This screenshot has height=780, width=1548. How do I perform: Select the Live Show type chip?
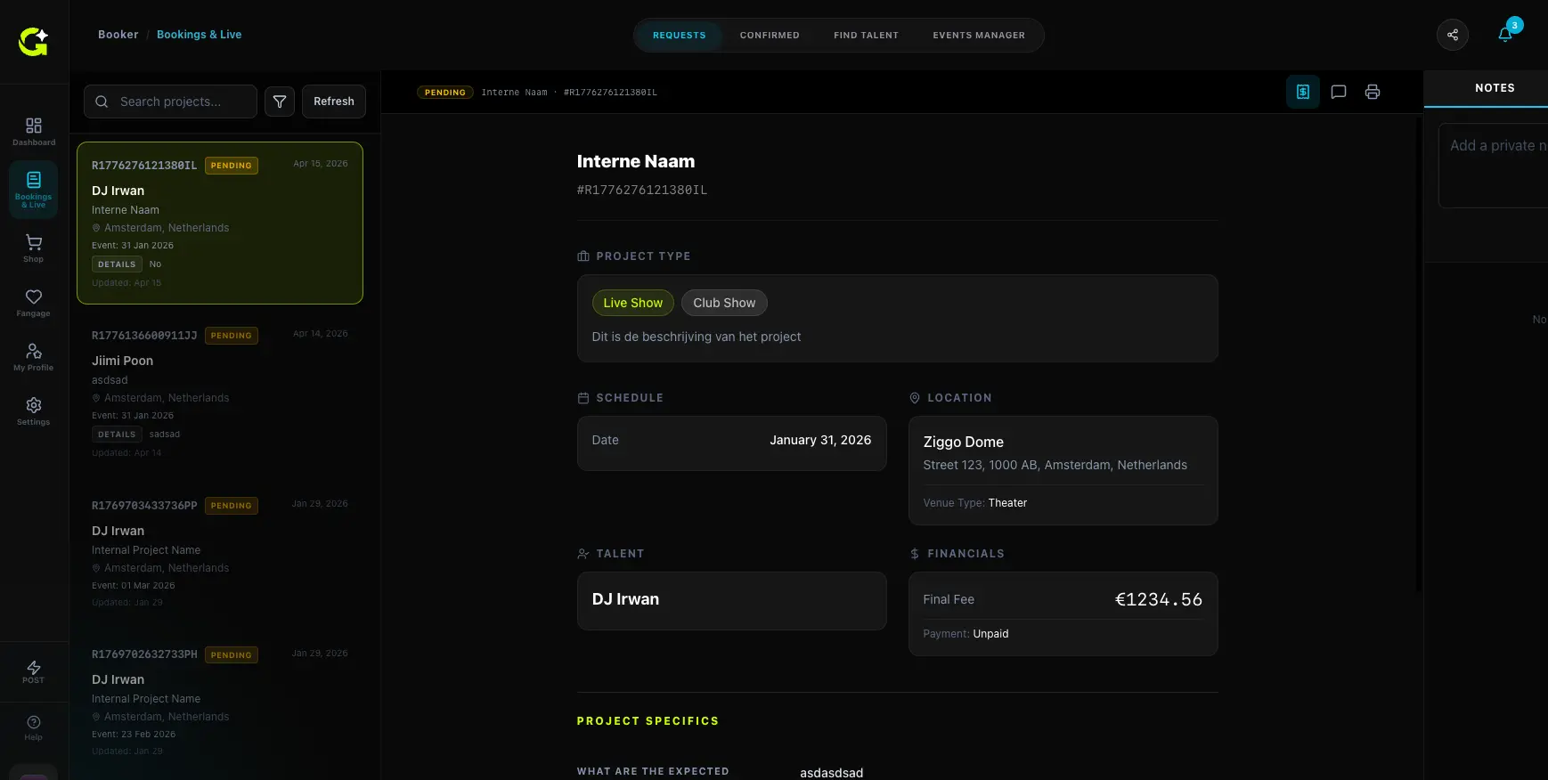[x=633, y=303]
